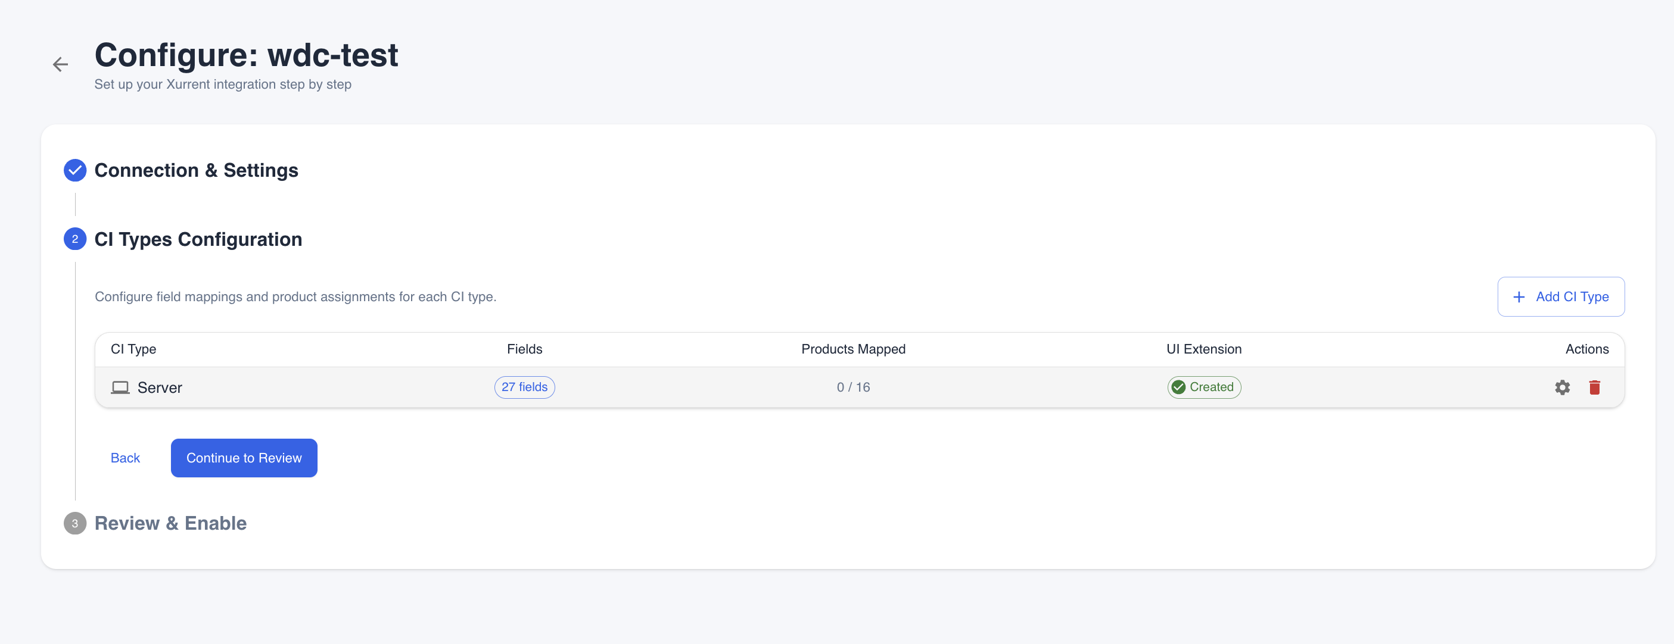The height and width of the screenshot is (644, 1674).
Task: Select the Server row name
Action: click(159, 387)
